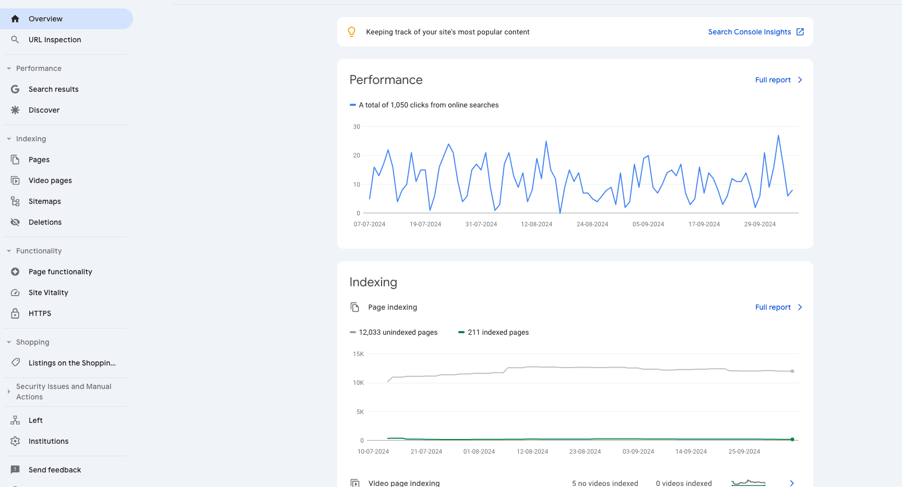Collapse the Indexing sidebar section
Viewport: 902px width, 487px height.
9,139
